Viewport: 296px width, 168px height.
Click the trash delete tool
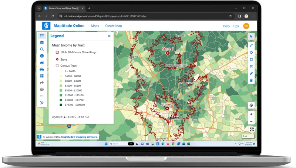(251, 80)
